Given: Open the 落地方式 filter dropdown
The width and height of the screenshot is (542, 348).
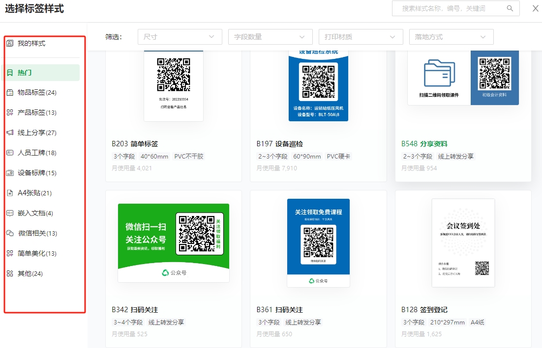Looking at the screenshot, I should [452, 37].
